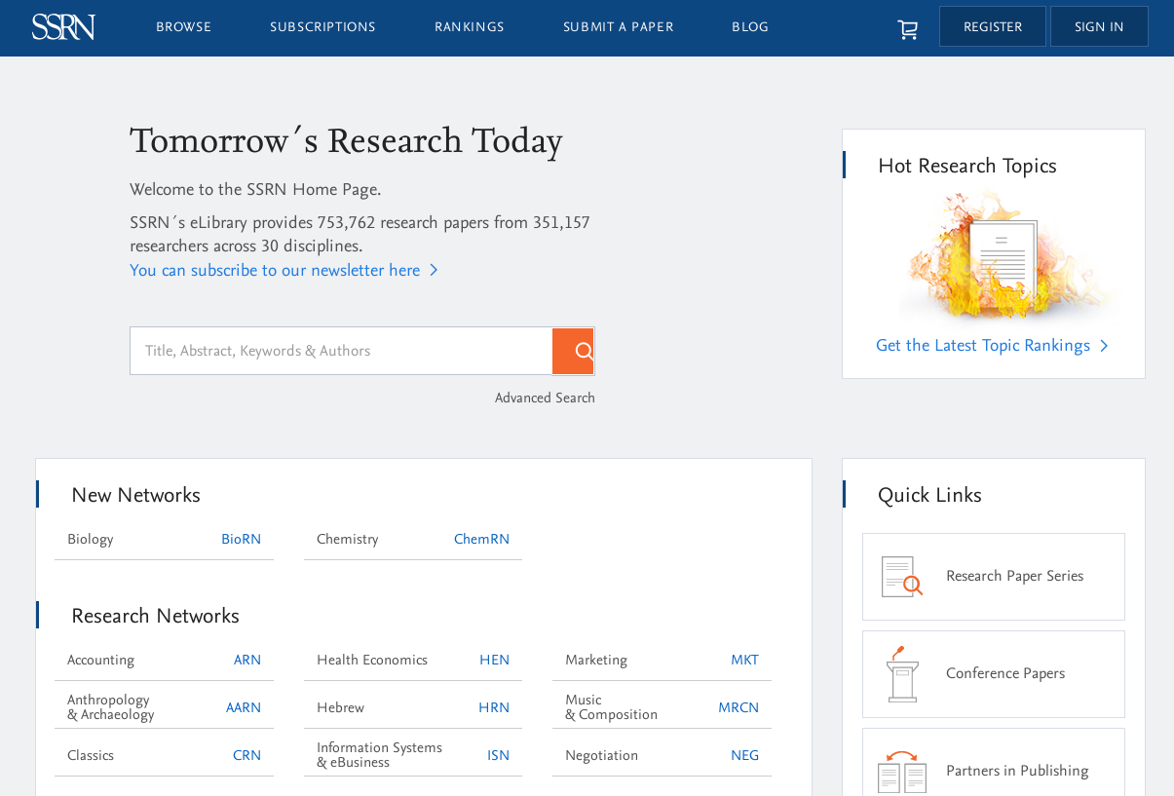Click the Partners in Publishing icon
The width and height of the screenshot is (1174, 796).
(x=901, y=772)
